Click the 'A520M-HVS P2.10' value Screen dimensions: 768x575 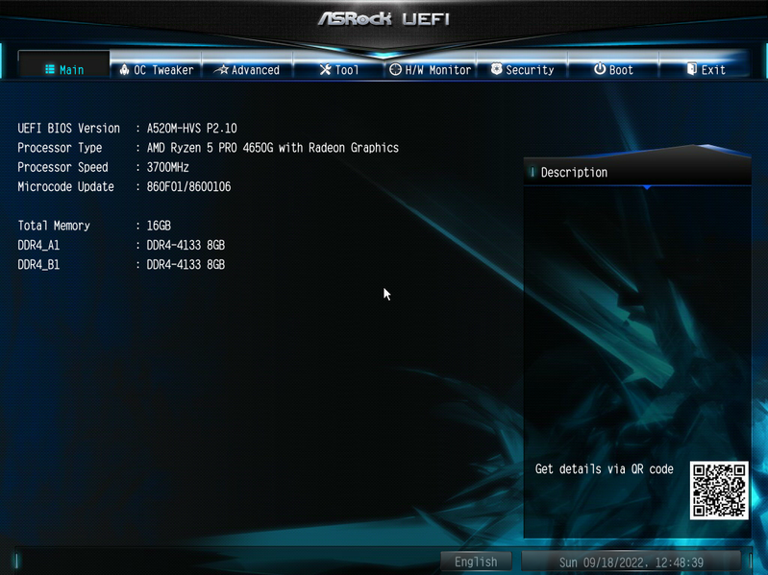[191, 128]
